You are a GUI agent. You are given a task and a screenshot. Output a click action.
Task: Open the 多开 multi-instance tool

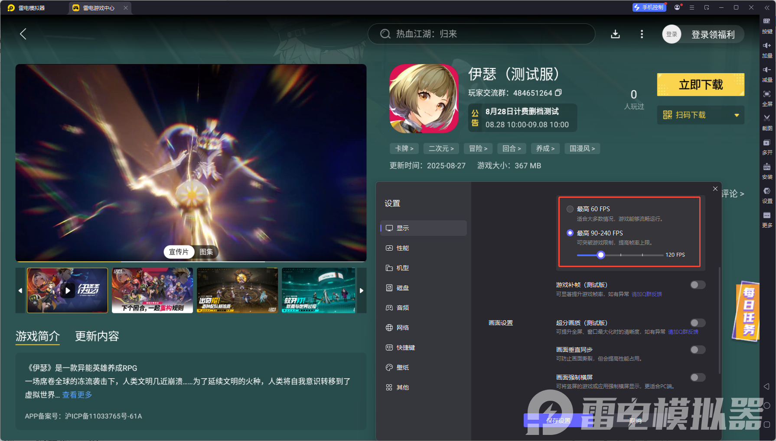point(767,147)
